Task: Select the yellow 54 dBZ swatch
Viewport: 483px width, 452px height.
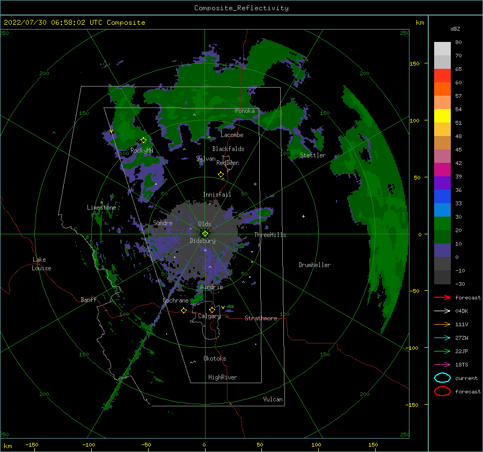Action: [x=442, y=116]
